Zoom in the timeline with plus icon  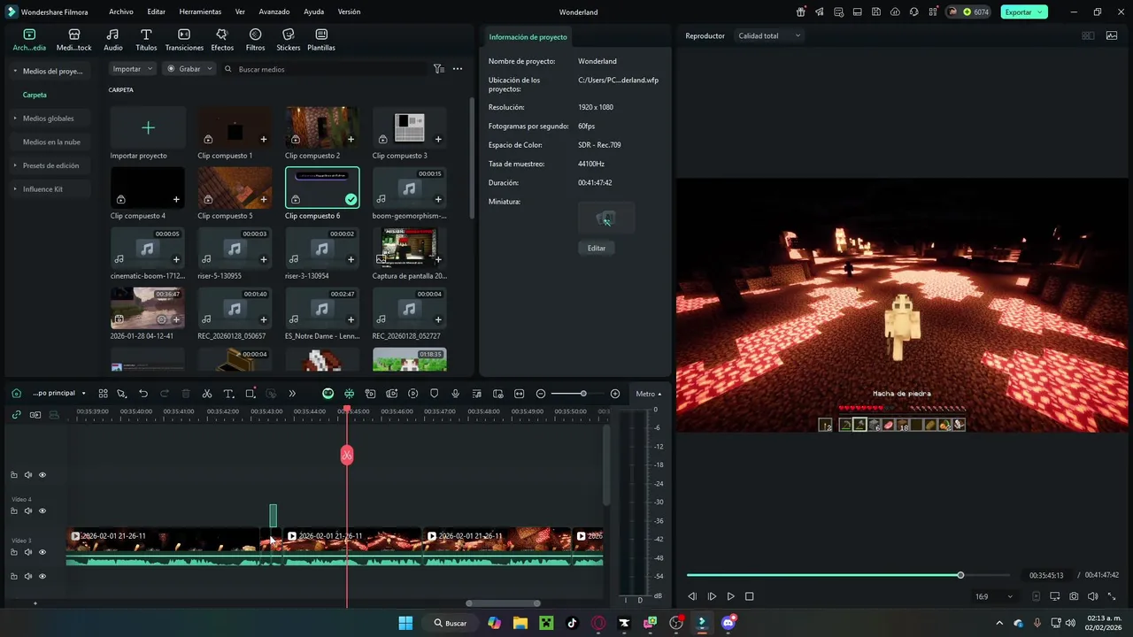[615, 394]
